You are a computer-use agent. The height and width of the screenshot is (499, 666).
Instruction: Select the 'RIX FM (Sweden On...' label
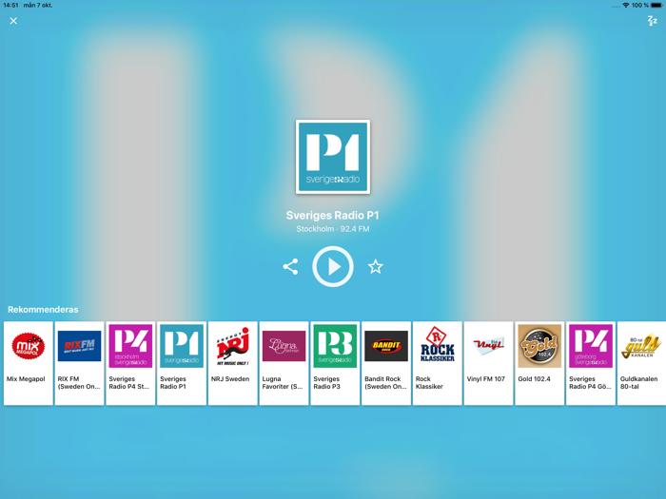tap(79, 383)
